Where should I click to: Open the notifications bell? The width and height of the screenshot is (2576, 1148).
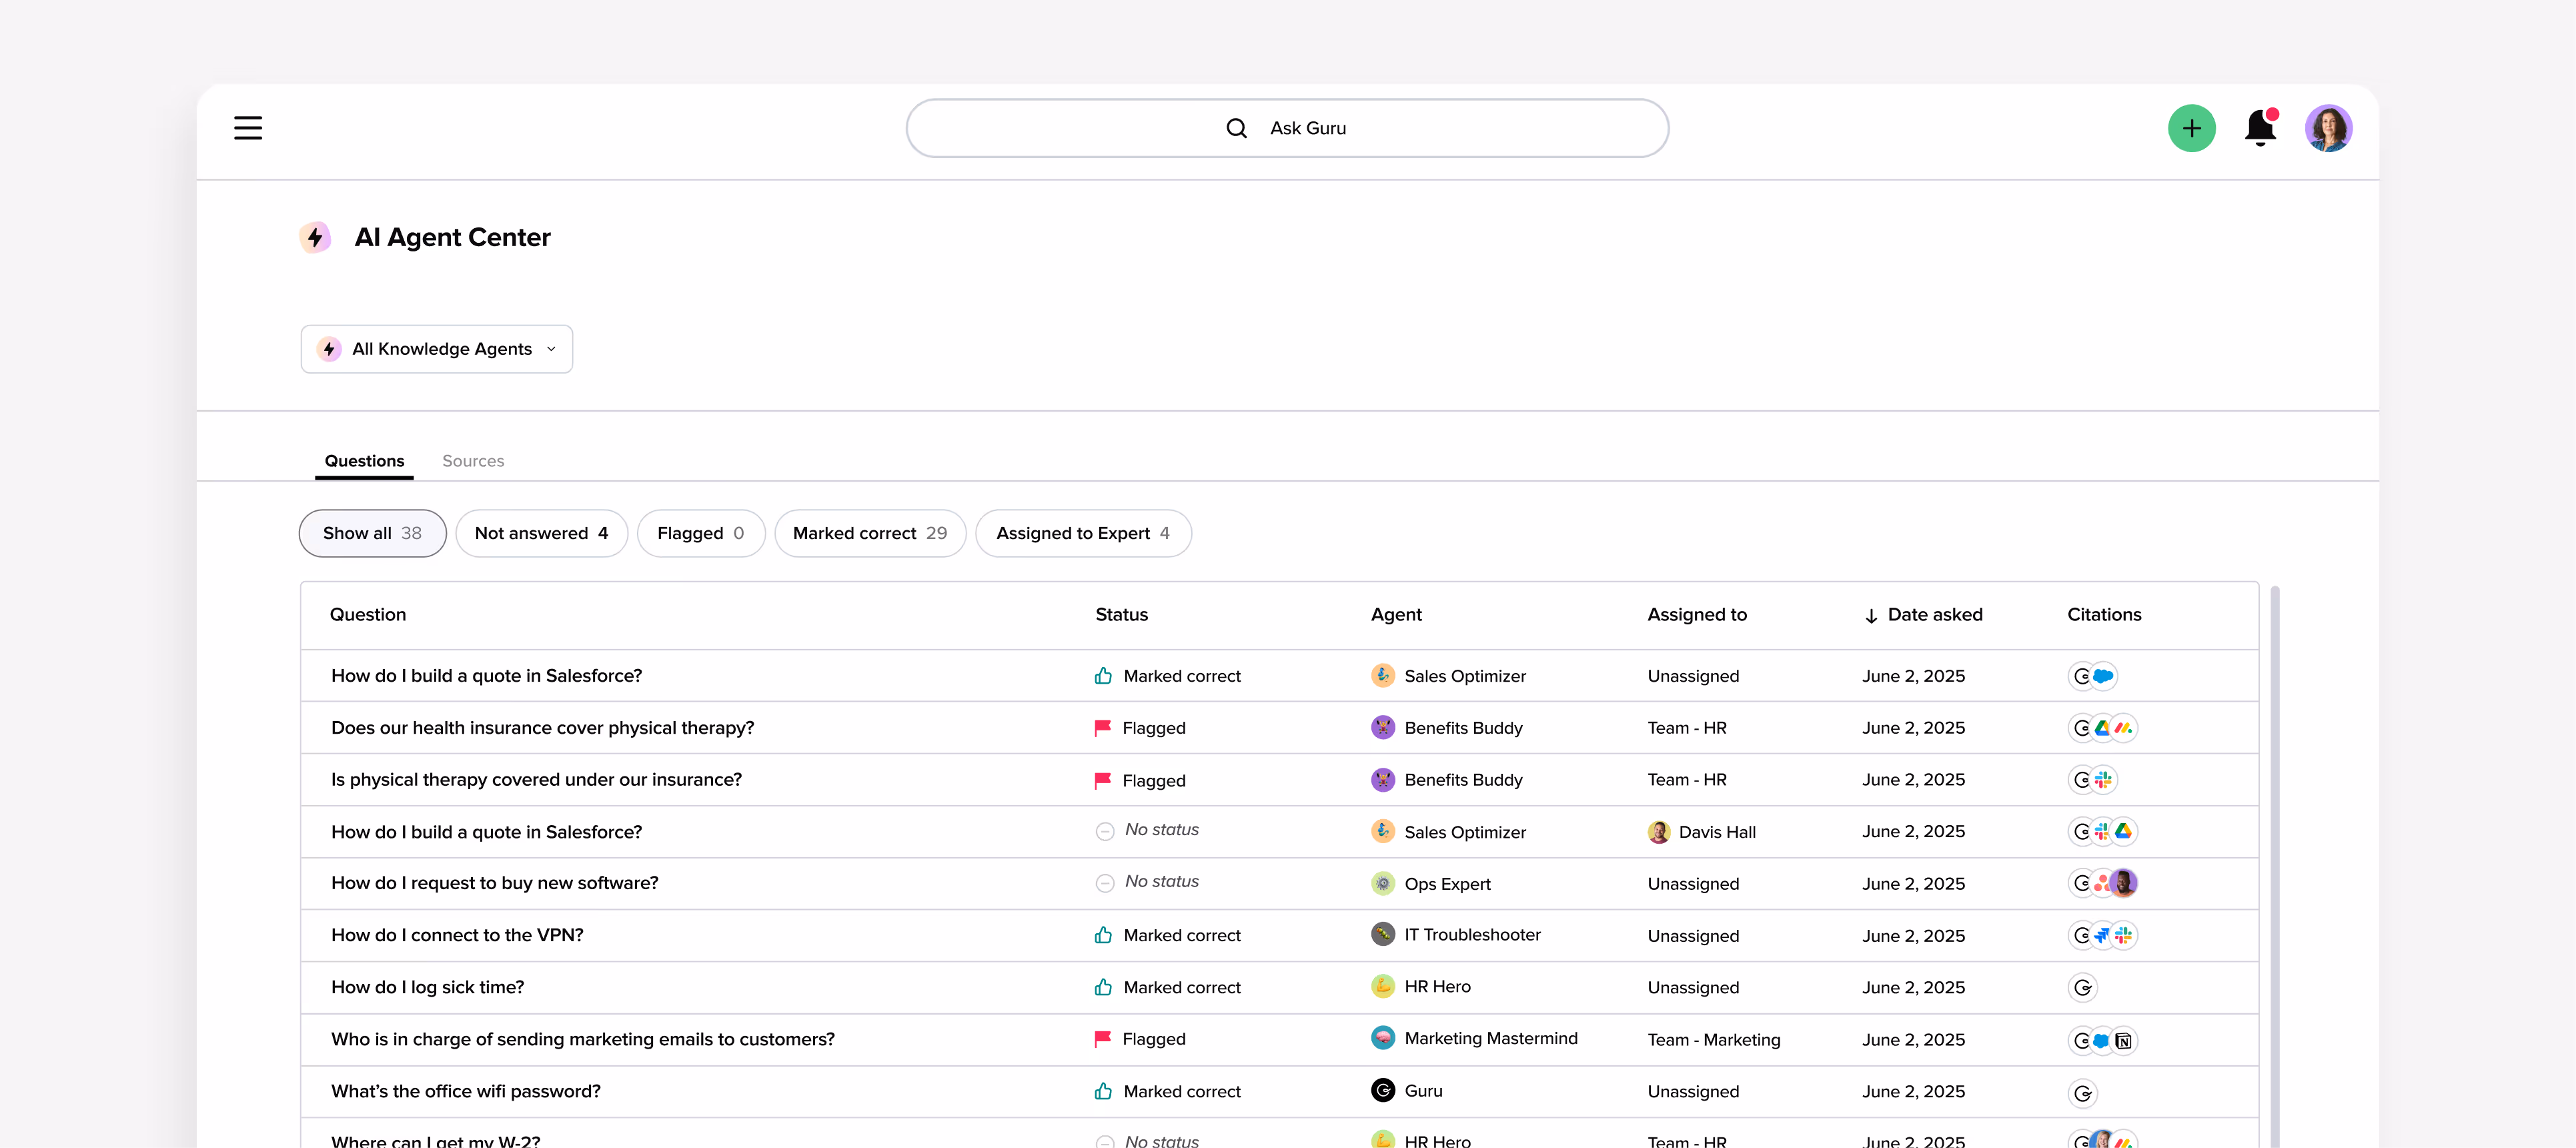tap(2259, 128)
